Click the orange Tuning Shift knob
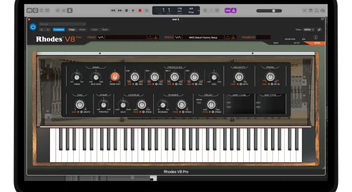The height and width of the screenshot is (192, 352). [x=114, y=76]
